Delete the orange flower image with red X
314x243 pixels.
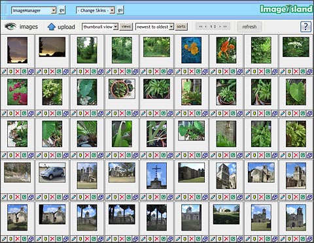pos(226,71)
